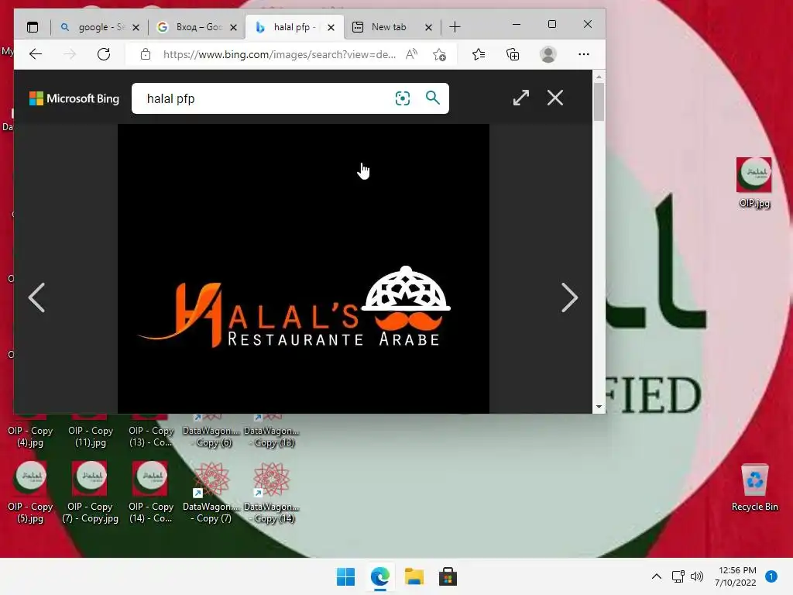Open the volume tray icon

tap(697, 576)
